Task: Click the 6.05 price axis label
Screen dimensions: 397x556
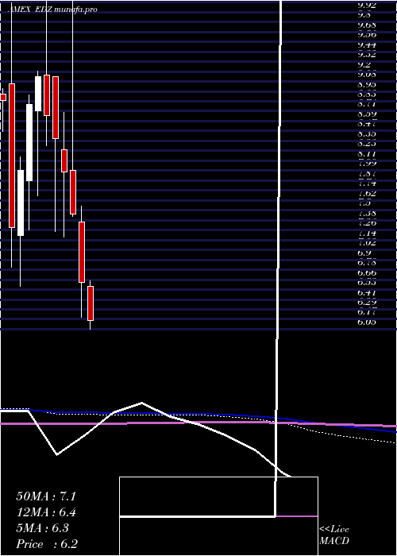Action: (367, 322)
